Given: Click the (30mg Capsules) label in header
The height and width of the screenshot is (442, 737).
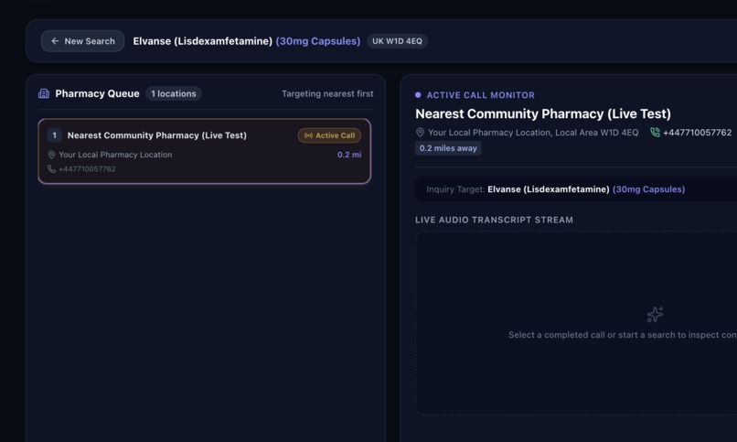Looking at the screenshot, I should click(x=318, y=41).
